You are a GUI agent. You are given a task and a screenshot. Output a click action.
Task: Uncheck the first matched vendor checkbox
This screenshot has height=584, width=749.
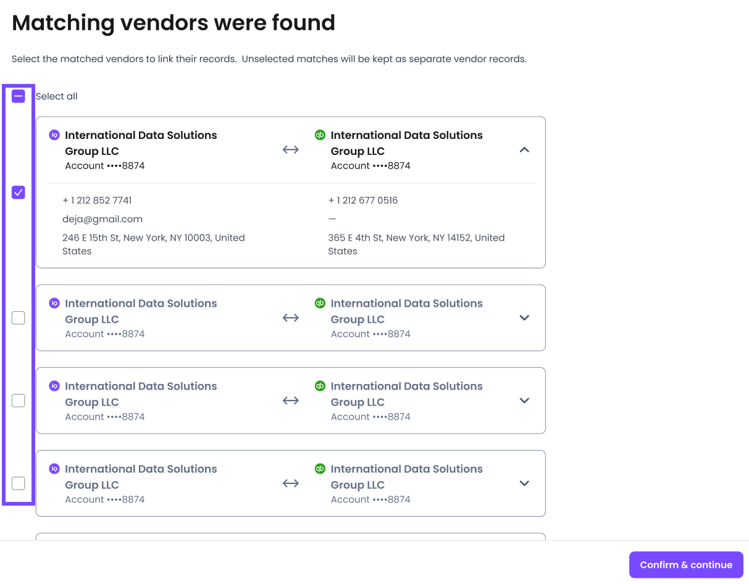tap(19, 193)
